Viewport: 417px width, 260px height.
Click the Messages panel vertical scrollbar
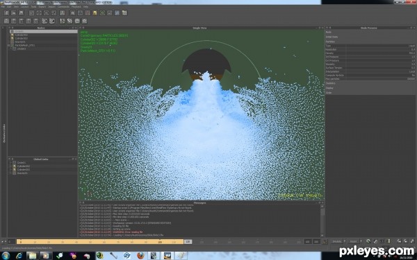(322, 220)
